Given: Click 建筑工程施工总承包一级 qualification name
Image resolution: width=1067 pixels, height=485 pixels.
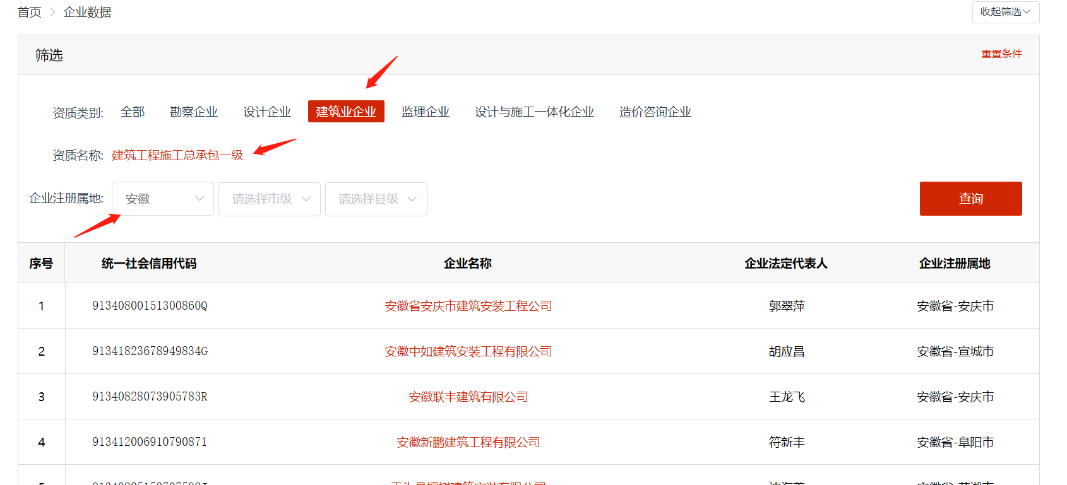Looking at the screenshot, I should tap(177, 155).
